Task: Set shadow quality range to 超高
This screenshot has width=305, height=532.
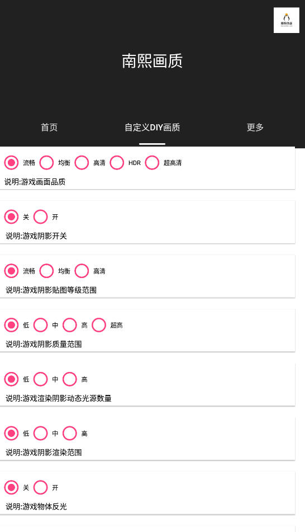Action: 99,325
